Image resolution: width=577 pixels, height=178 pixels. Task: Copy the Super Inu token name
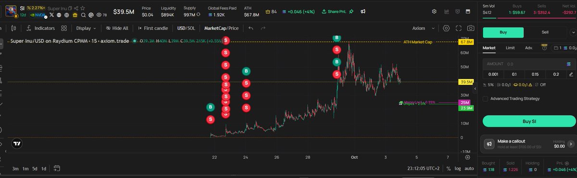[x=70, y=8]
